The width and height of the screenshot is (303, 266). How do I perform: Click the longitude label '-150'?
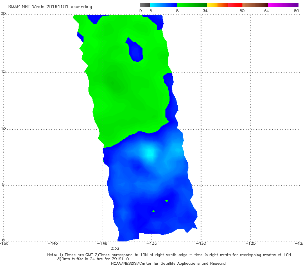pos(4,243)
